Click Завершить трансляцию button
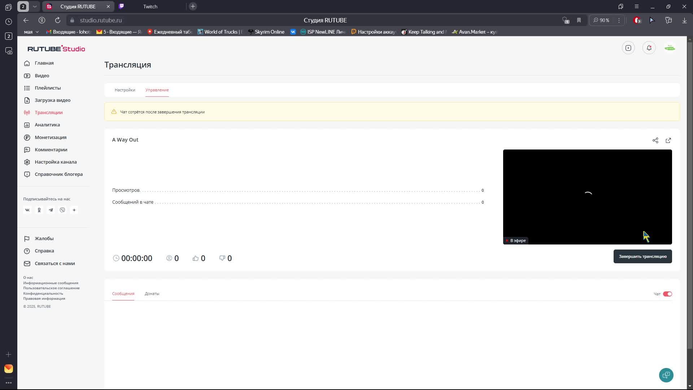This screenshot has width=693, height=390. coord(642,256)
